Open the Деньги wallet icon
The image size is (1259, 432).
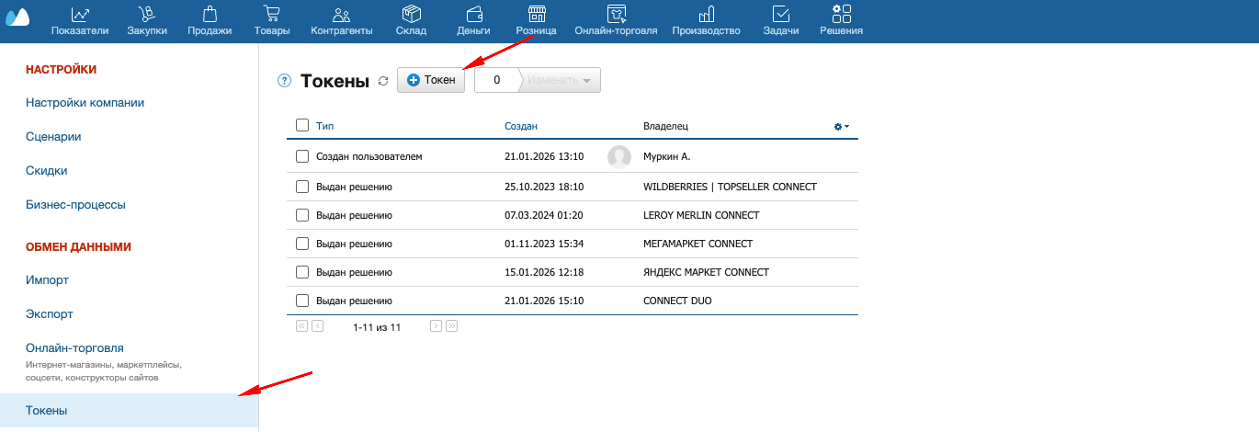[x=473, y=14]
